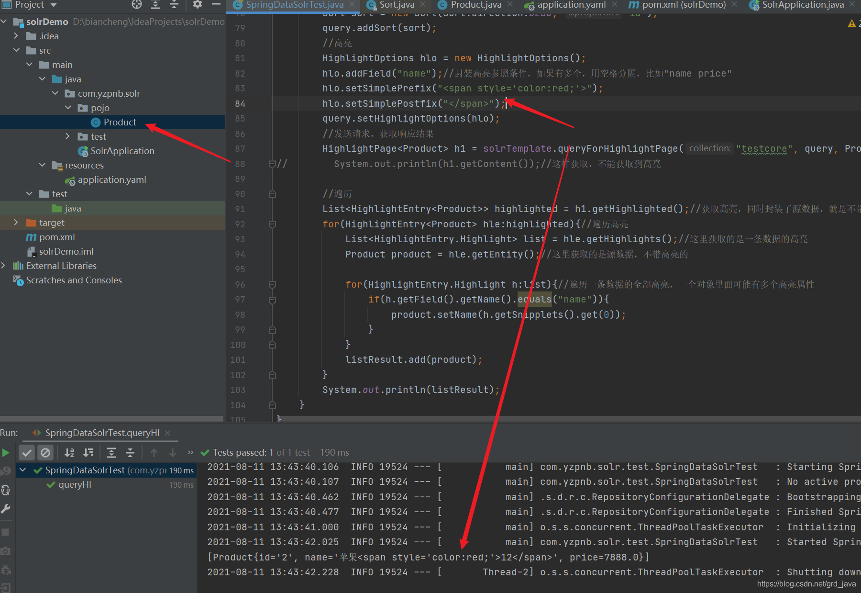Toggle fold marker at line 96
This screenshot has height=593, width=861.
click(x=272, y=284)
